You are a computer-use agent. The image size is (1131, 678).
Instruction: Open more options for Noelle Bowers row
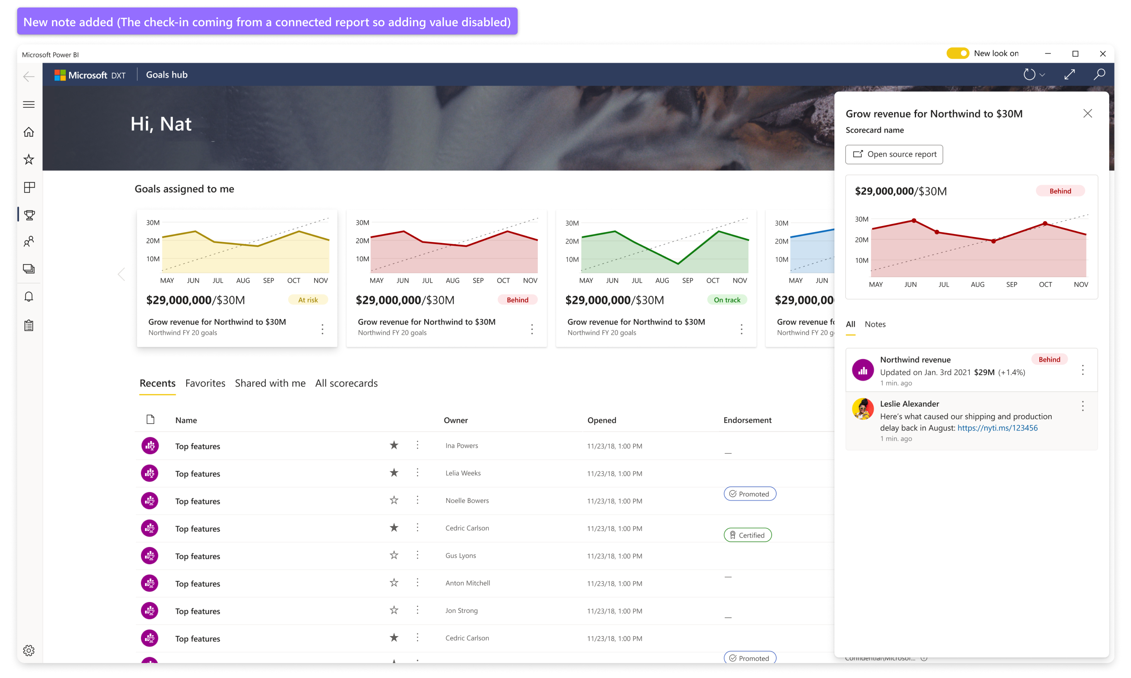[417, 500]
